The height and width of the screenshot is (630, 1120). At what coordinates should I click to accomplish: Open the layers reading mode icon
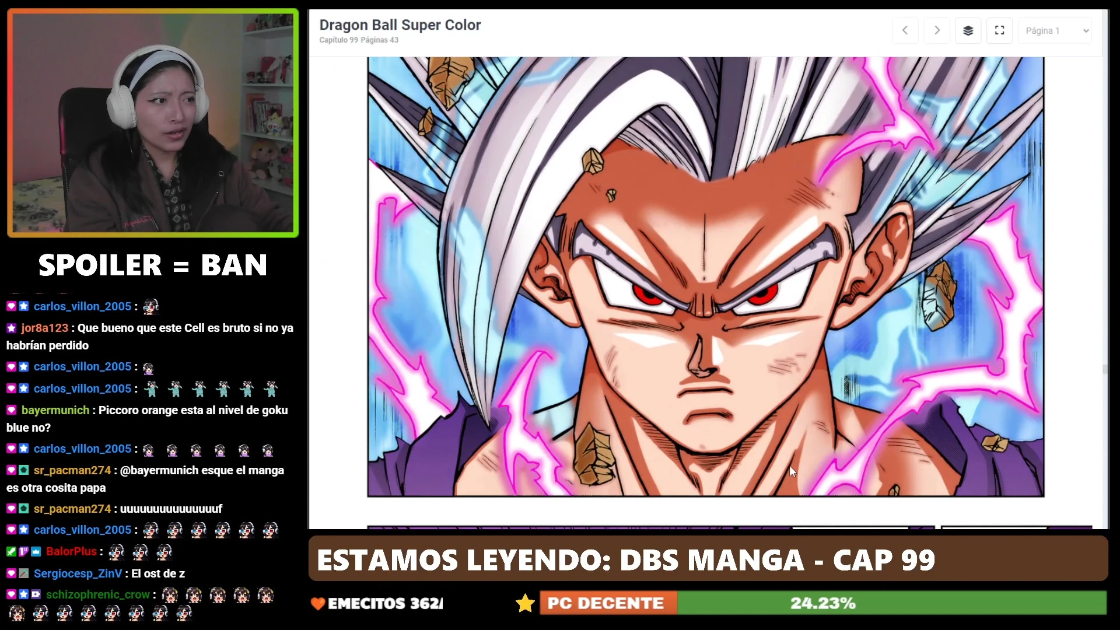[x=968, y=30]
